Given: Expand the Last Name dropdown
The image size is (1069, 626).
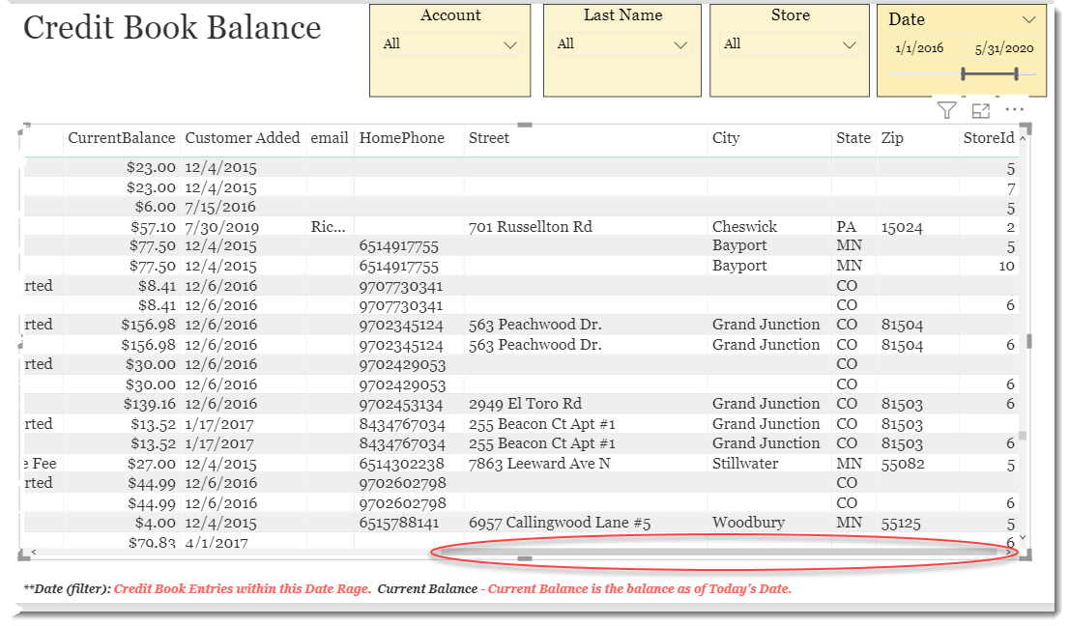Looking at the screenshot, I should point(680,45).
